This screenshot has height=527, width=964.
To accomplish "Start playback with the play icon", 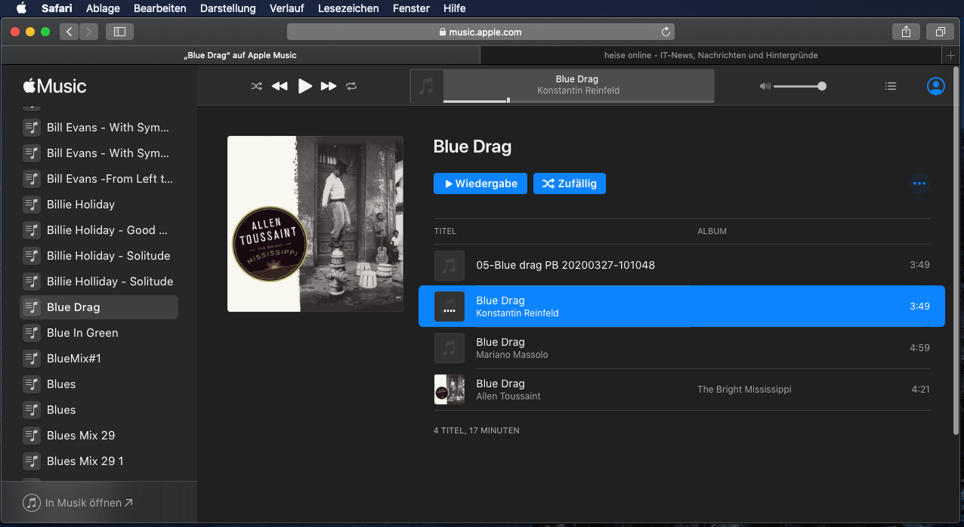I will 304,86.
